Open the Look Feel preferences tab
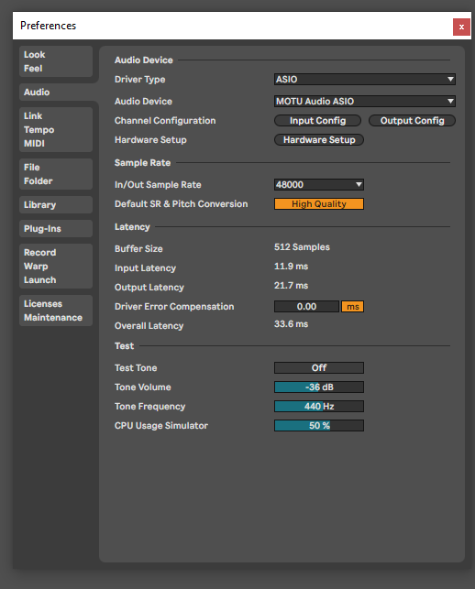The image size is (475, 589). point(56,61)
